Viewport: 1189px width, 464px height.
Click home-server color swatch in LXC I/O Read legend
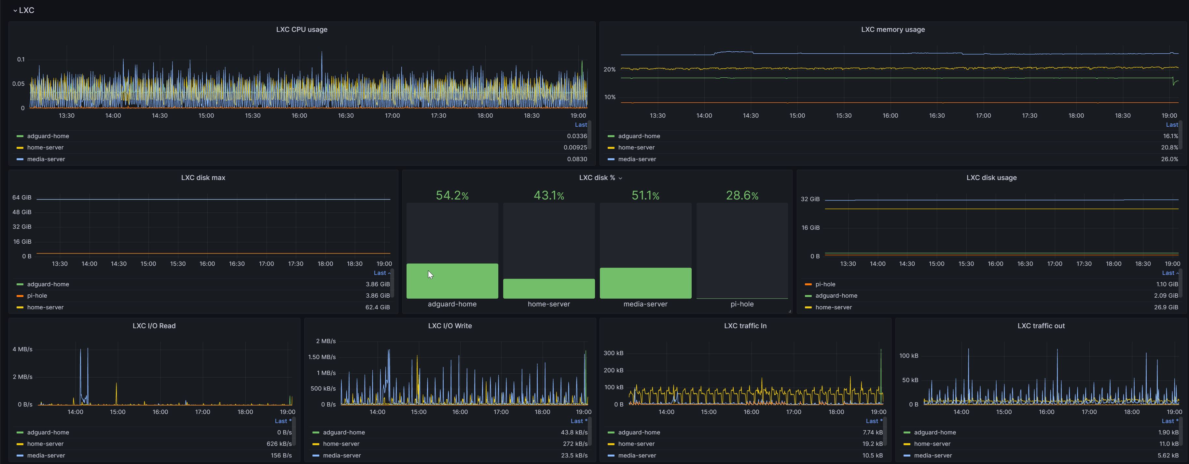pos(20,444)
